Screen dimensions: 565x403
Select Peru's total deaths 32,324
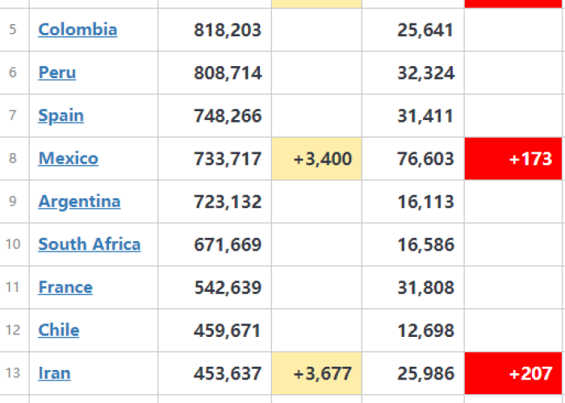tap(425, 73)
